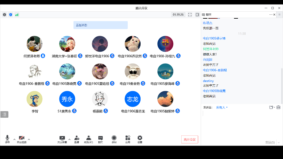Click sender name 电自1905杨宇博 in chat
Image resolution: width=283 pixels, height=159 pixels.
pyautogui.click(x=214, y=38)
